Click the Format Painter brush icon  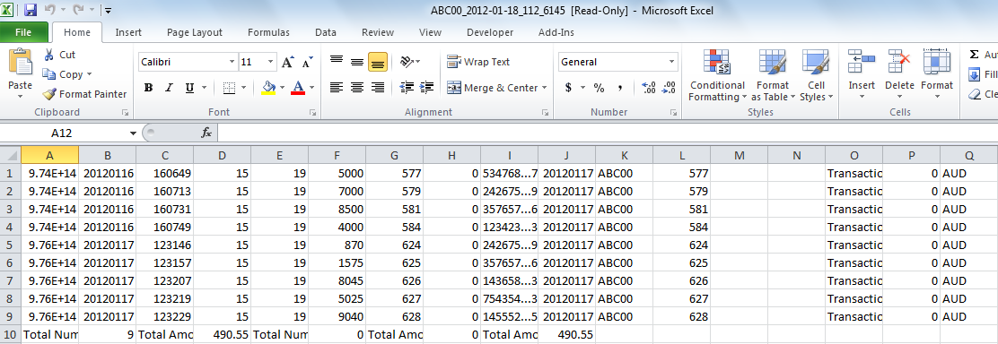(49, 94)
